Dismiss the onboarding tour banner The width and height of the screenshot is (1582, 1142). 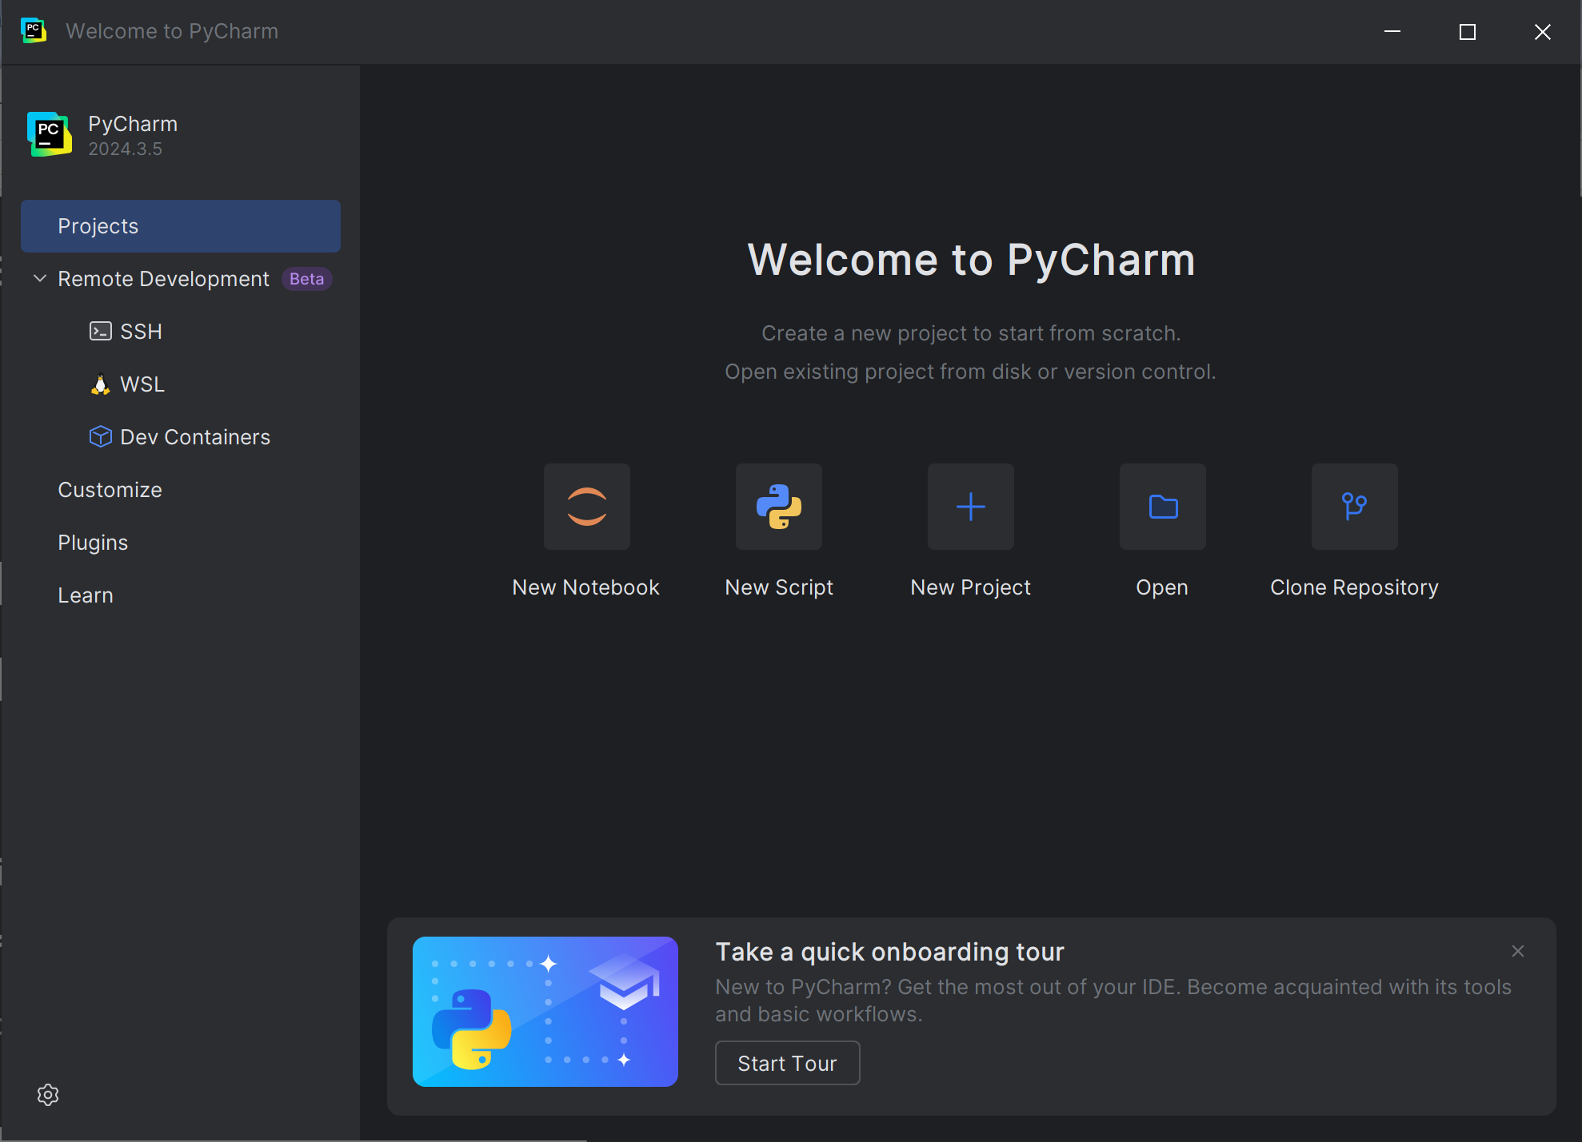1517,951
